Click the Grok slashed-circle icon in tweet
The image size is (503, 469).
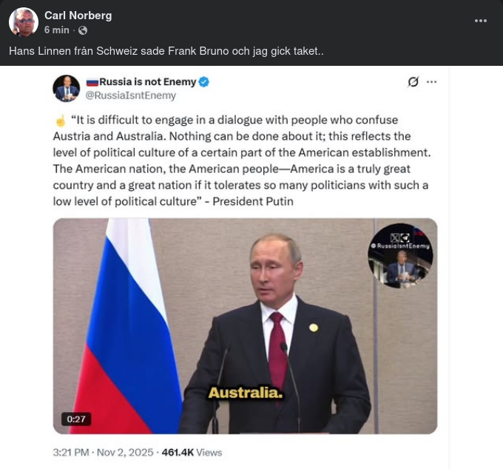(x=413, y=81)
